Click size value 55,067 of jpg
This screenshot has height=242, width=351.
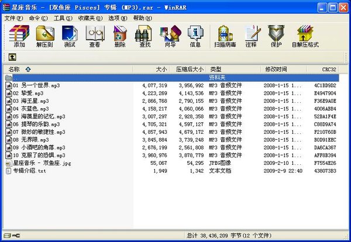point(159,163)
